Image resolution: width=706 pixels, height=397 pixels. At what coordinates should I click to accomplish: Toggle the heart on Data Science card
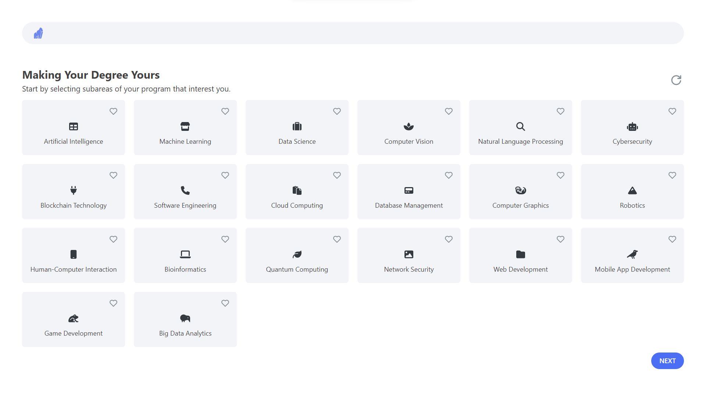point(337,111)
